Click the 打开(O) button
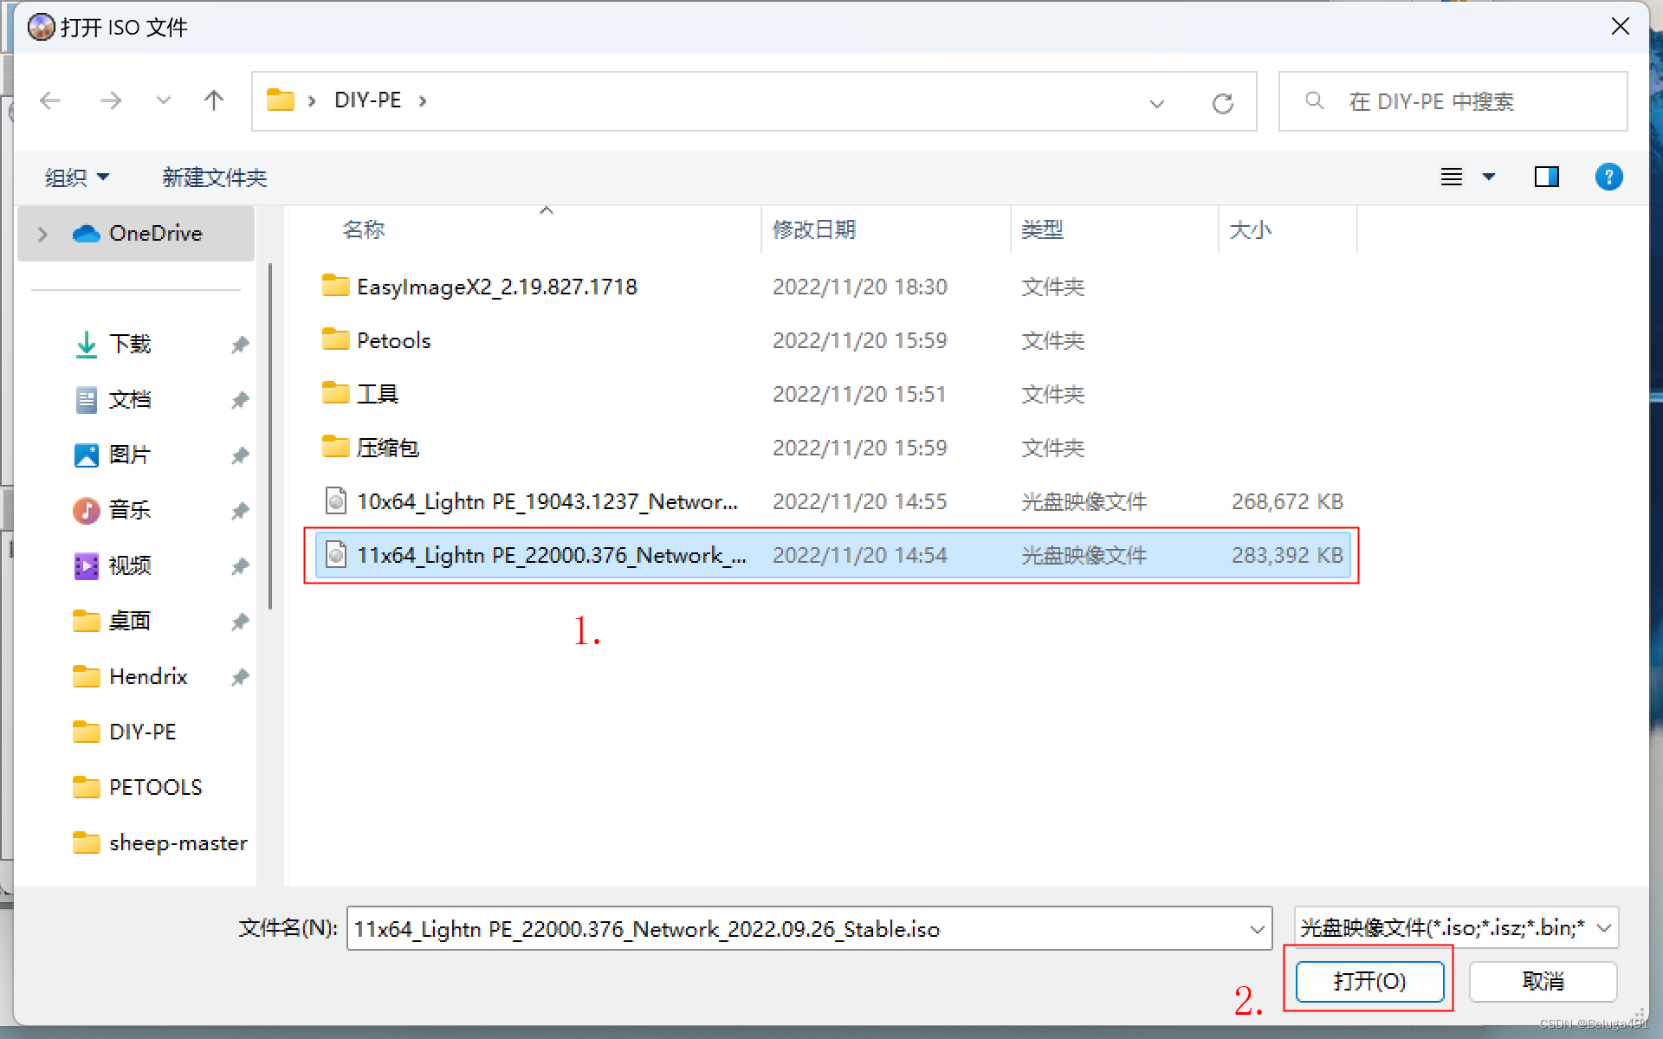 1369,980
